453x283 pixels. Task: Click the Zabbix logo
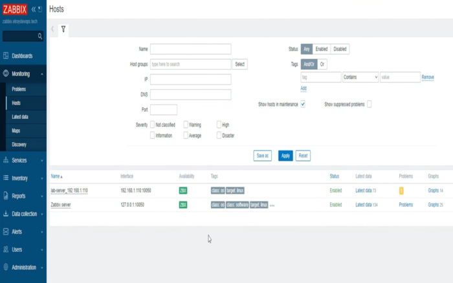(x=15, y=9)
